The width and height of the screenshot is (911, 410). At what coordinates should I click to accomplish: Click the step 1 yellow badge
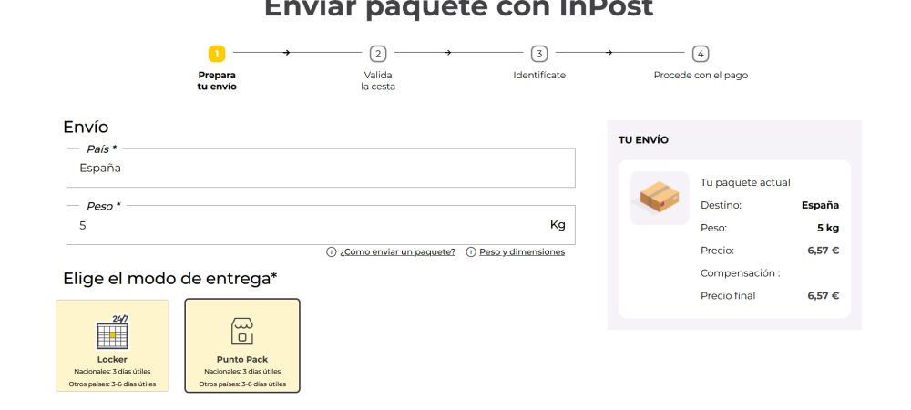(217, 54)
